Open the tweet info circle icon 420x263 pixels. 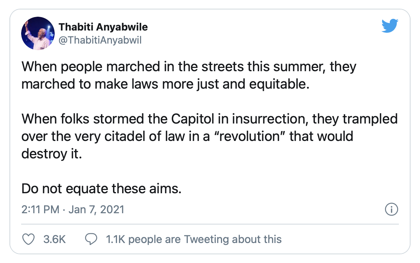coord(391,210)
